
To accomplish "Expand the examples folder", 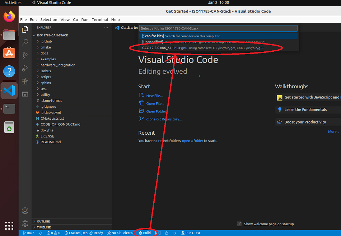I will coord(48,59).
